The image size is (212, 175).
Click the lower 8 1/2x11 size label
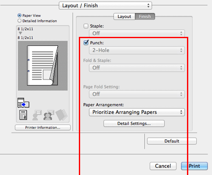25,38
